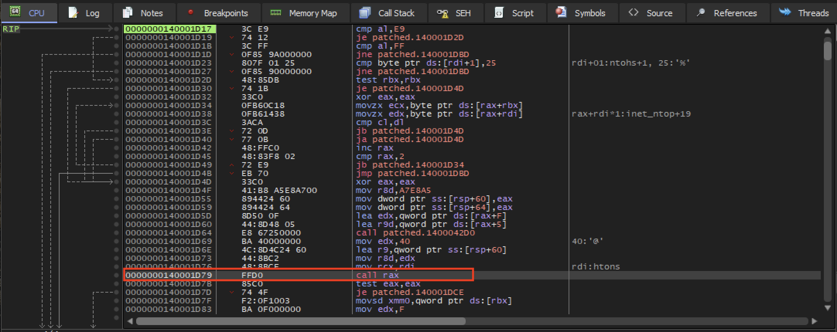Select address 0000000140001D7F
The width and height of the screenshot is (837, 332).
pos(169,301)
